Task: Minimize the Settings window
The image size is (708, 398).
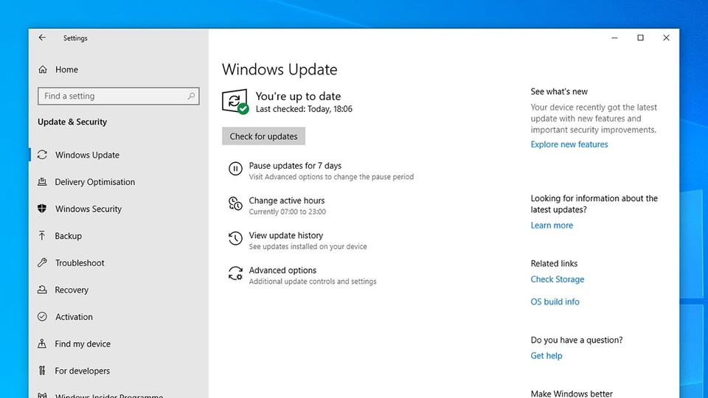Action: 614,38
